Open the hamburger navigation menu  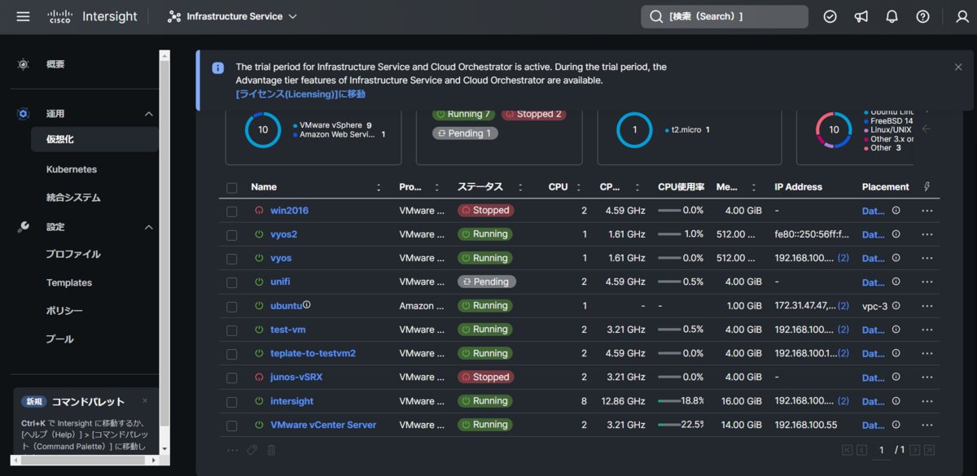(23, 16)
